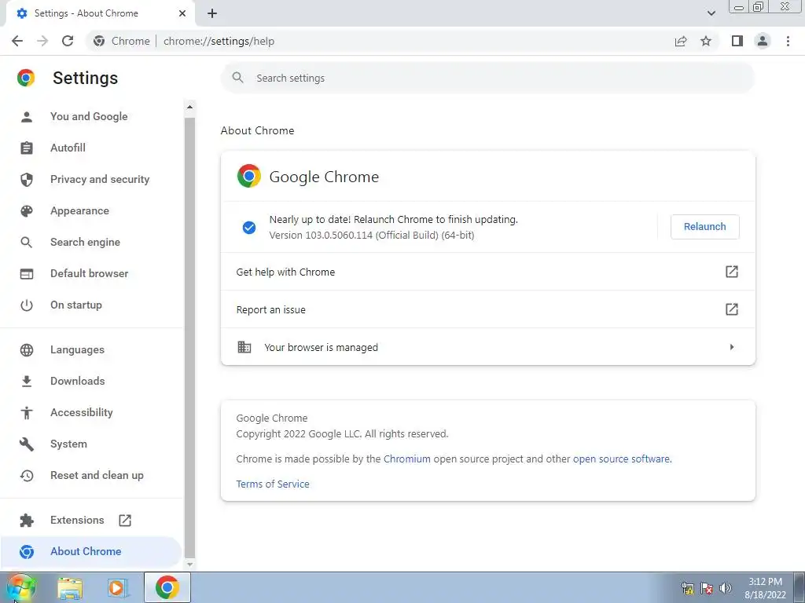
Task: Click the clipboard icon beside Autofill
Action: pos(27,148)
